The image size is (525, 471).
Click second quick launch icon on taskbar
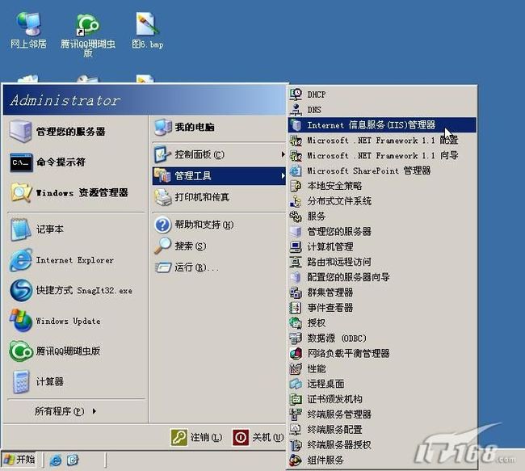click(x=73, y=460)
